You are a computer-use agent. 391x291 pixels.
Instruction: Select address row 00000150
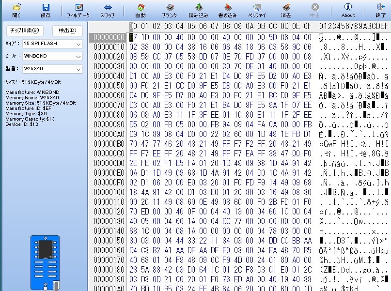[x=109, y=241]
